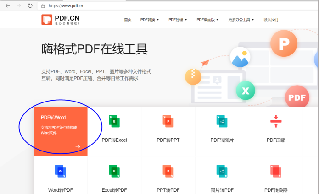Image resolution: width=319 pixels, height=194 pixels.
Task: Click the padlock site security icon
Action: [43, 6]
